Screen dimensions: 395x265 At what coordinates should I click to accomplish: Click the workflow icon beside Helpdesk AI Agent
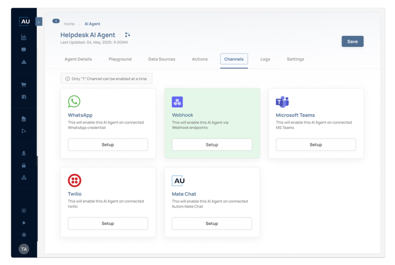click(127, 35)
